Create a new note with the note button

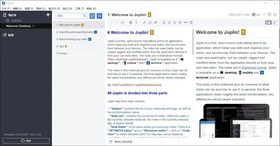[x=99, y=16]
